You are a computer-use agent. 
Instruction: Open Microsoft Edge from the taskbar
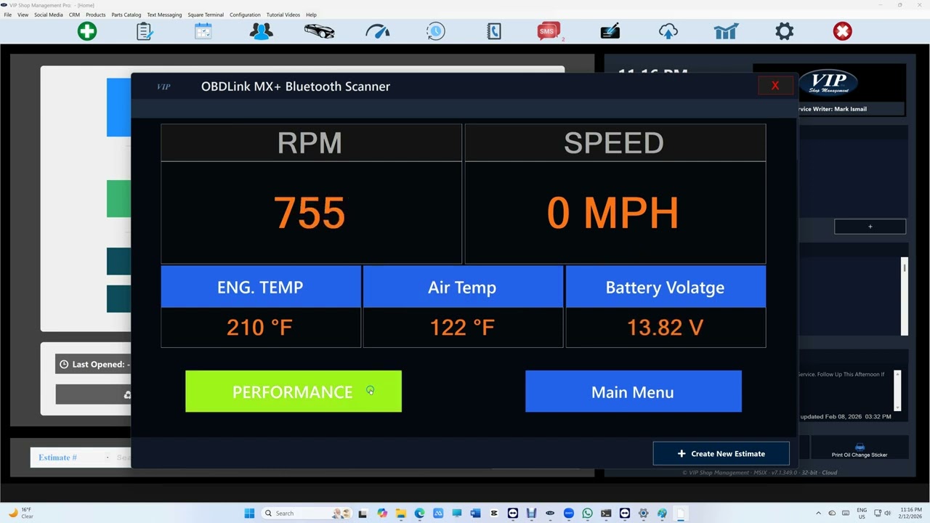pos(419,513)
